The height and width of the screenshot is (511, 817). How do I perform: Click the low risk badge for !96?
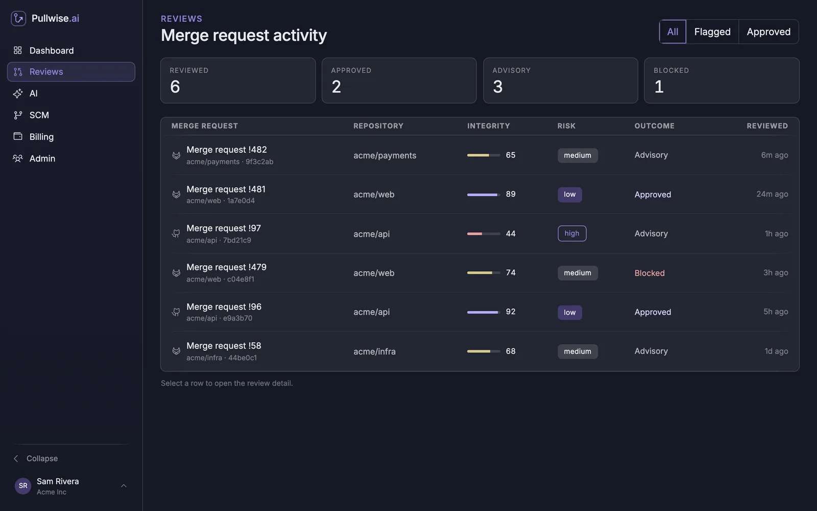[570, 312]
